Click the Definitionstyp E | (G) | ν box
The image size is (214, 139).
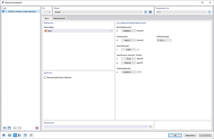tap(164, 40)
